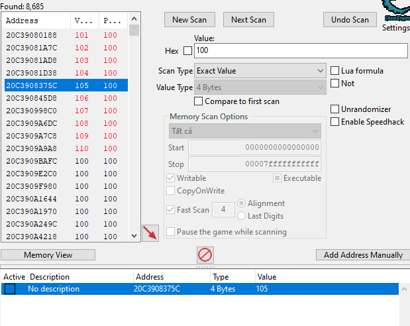410x326 pixels.
Task: Open the Scan Type dropdown
Action: click(259, 71)
